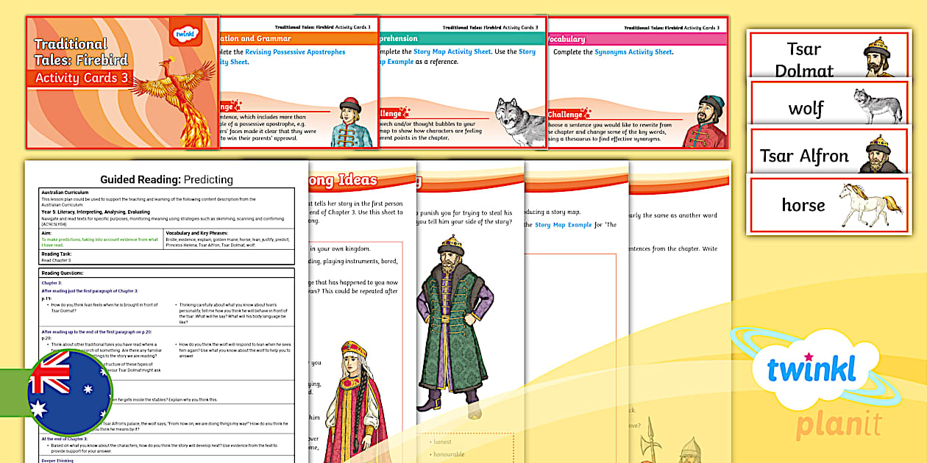Viewport: 927px width, 463px height.
Task: Click the Challenge label on Vocabulary card
Action: (x=566, y=115)
